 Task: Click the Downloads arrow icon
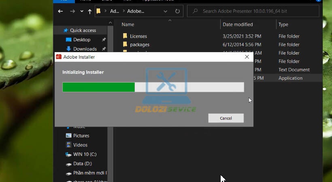[68, 49]
